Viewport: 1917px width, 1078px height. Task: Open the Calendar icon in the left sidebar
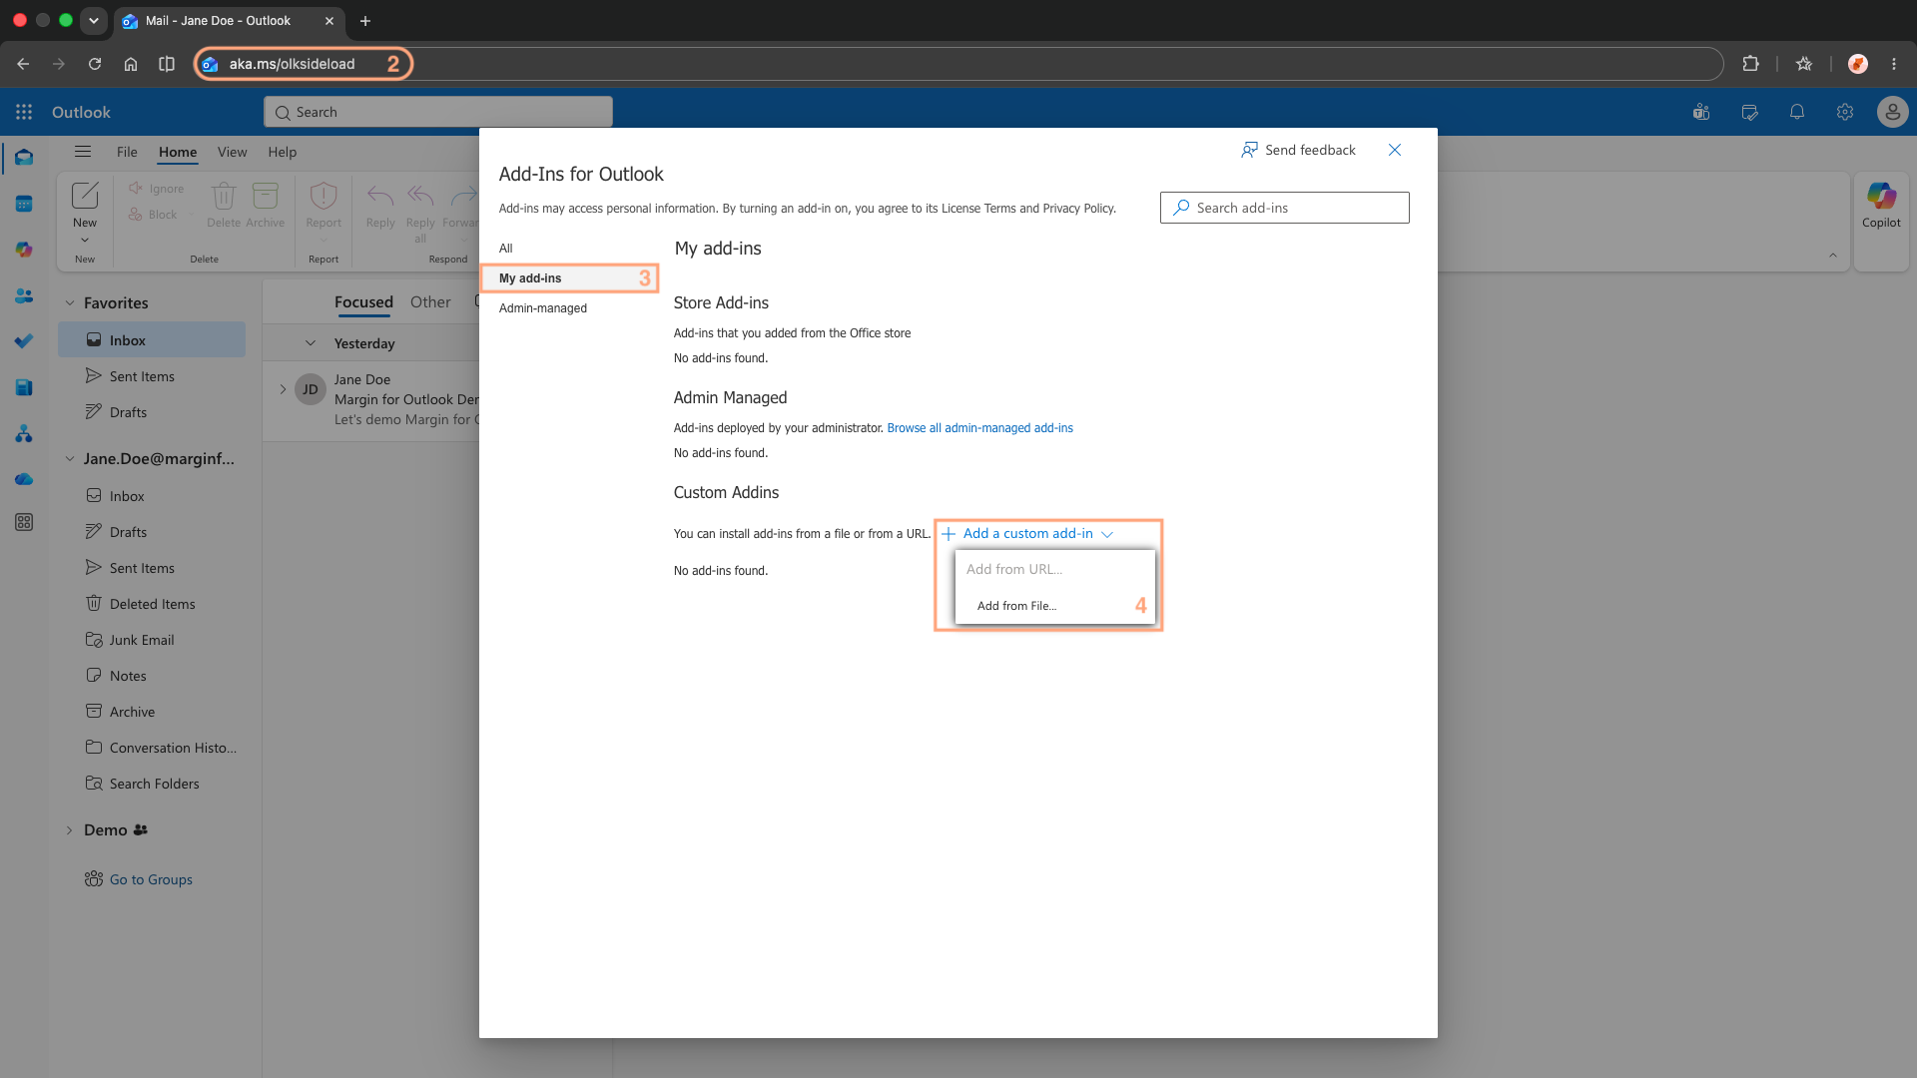pos(24,204)
